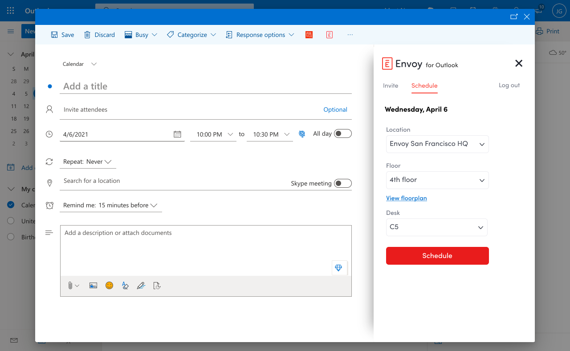Screen dimensions: 570x351
Task: Insert a picture inline icon
Action: coord(93,286)
